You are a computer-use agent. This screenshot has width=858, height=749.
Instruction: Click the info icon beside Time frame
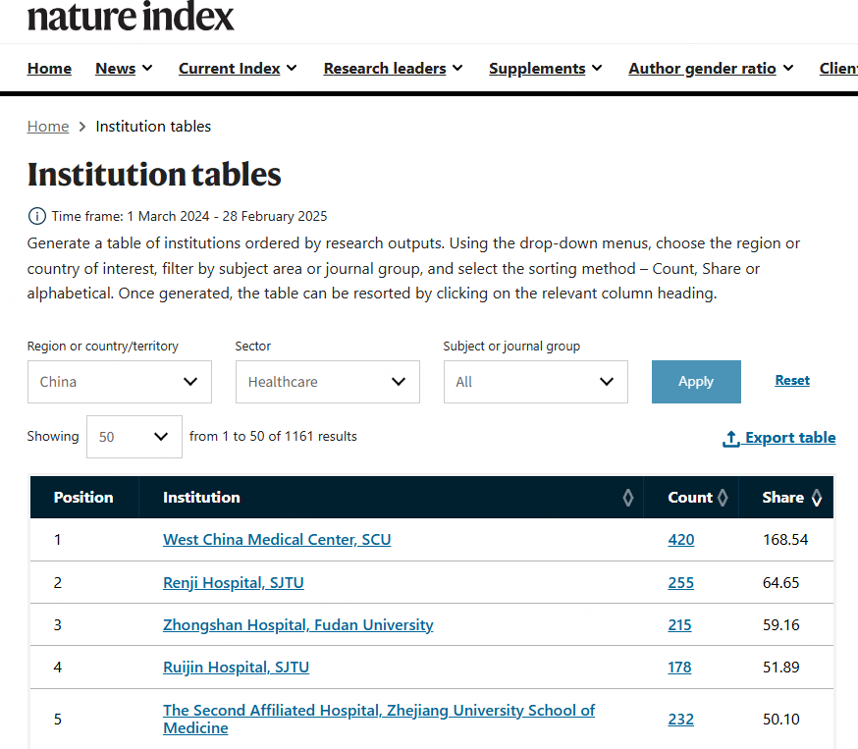36,216
